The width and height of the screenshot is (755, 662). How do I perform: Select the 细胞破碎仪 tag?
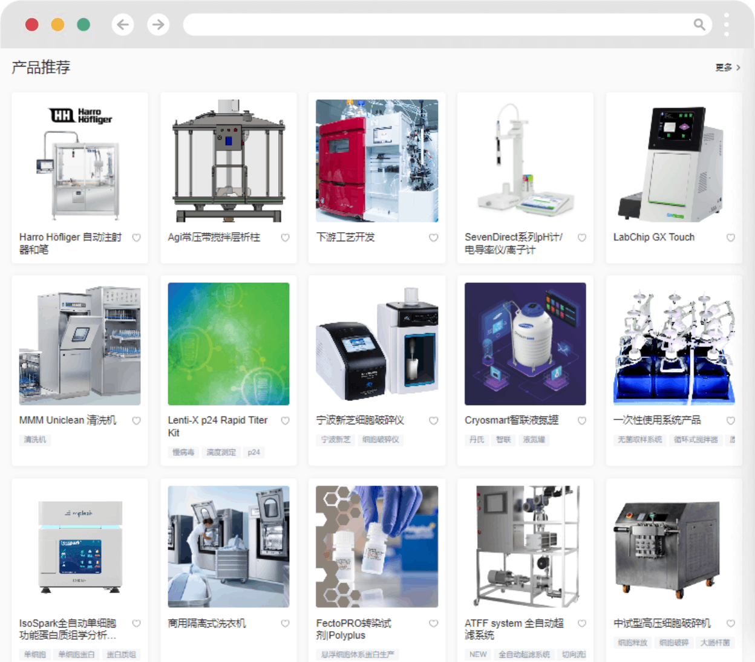pyautogui.click(x=381, y=440)
